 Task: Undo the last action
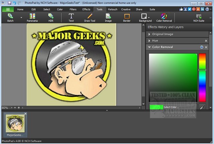[14, 3]
